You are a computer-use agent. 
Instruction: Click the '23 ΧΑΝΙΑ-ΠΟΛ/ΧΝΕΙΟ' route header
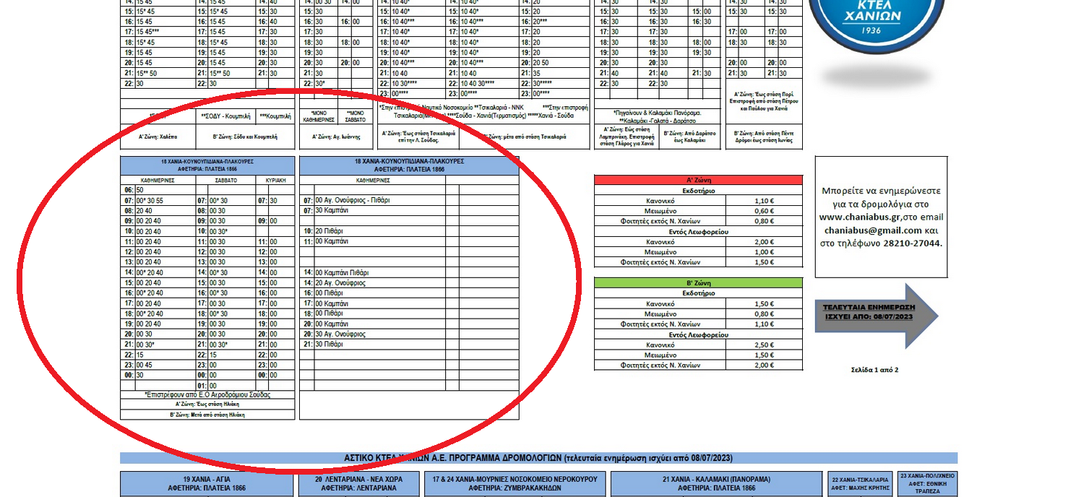pos(927,483)
